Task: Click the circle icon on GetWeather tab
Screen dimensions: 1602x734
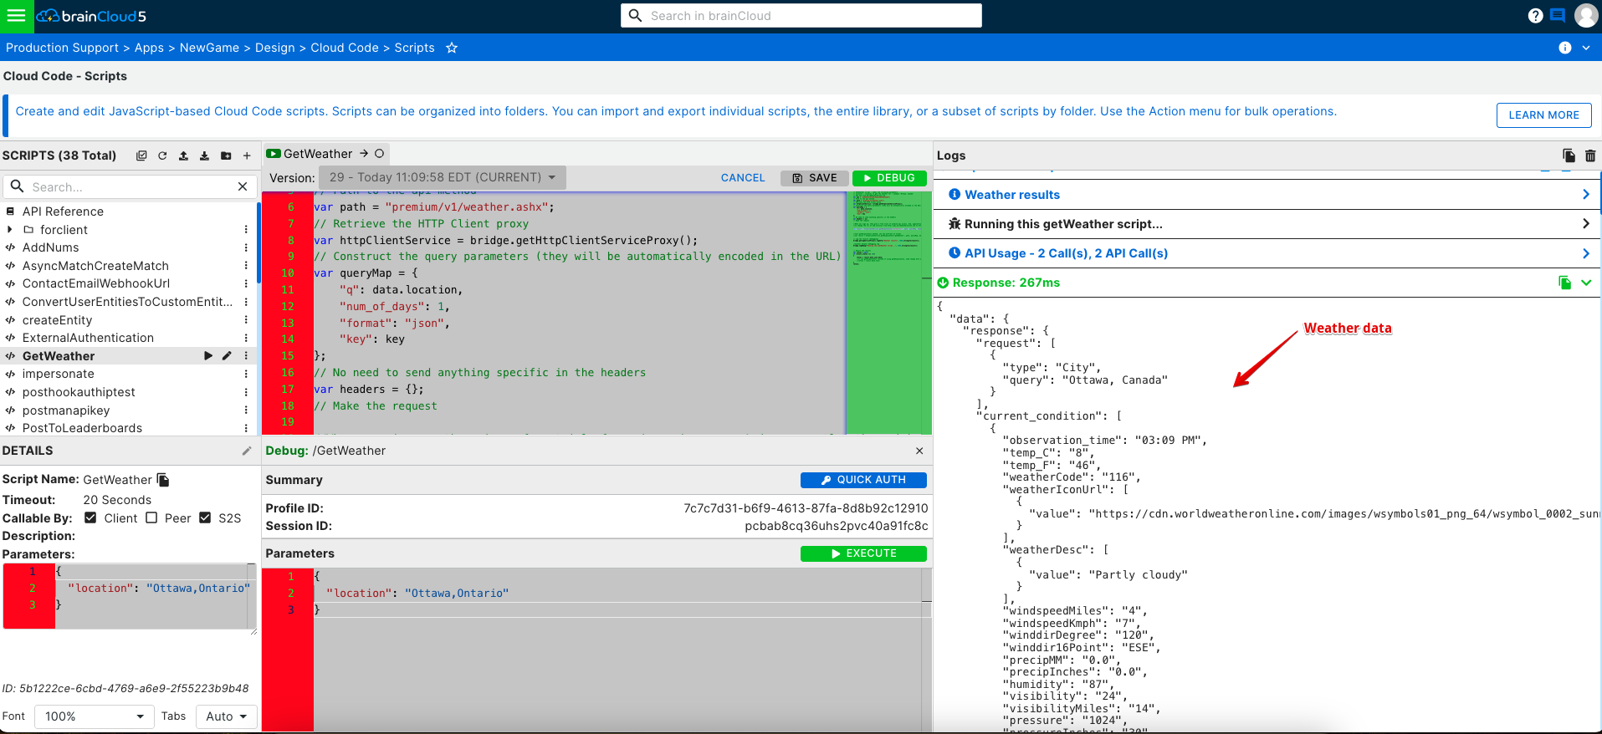Action: click(380, 154)
